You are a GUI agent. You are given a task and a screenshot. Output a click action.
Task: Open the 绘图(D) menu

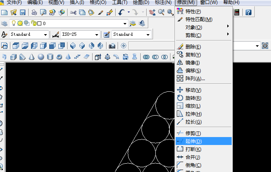click(x=141, y=2)
